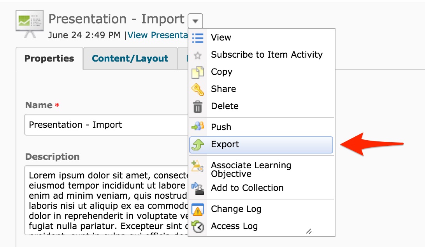Click the key icon beside Share
Screen dimensions: 425x247
coord(198,89)
